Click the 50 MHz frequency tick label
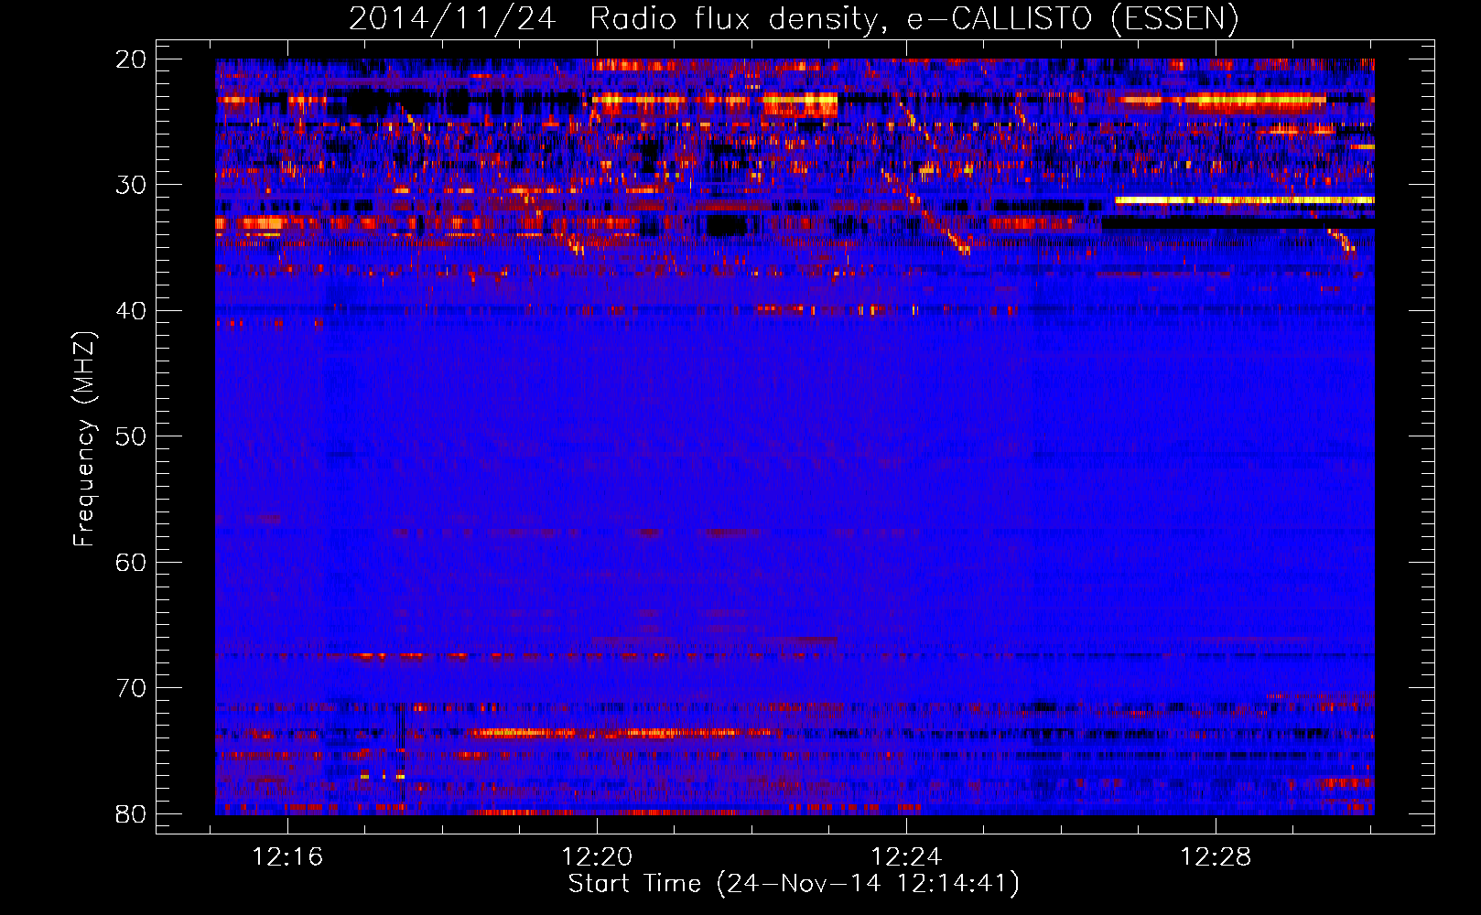The height and width of the screenshot is (915, 1481). tap(131, 436)
